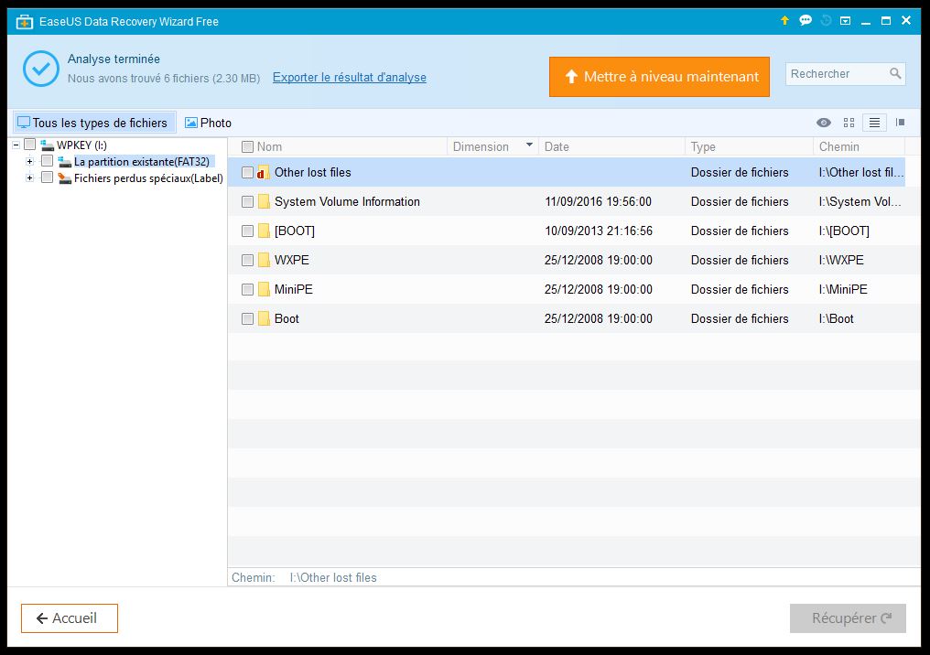The image size is (930, 655).
Task: Click the existing partition drive icon
Action: (65, 162)
